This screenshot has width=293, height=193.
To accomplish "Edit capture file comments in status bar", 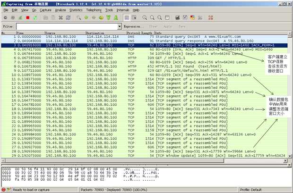I will [x=9, y=190].
